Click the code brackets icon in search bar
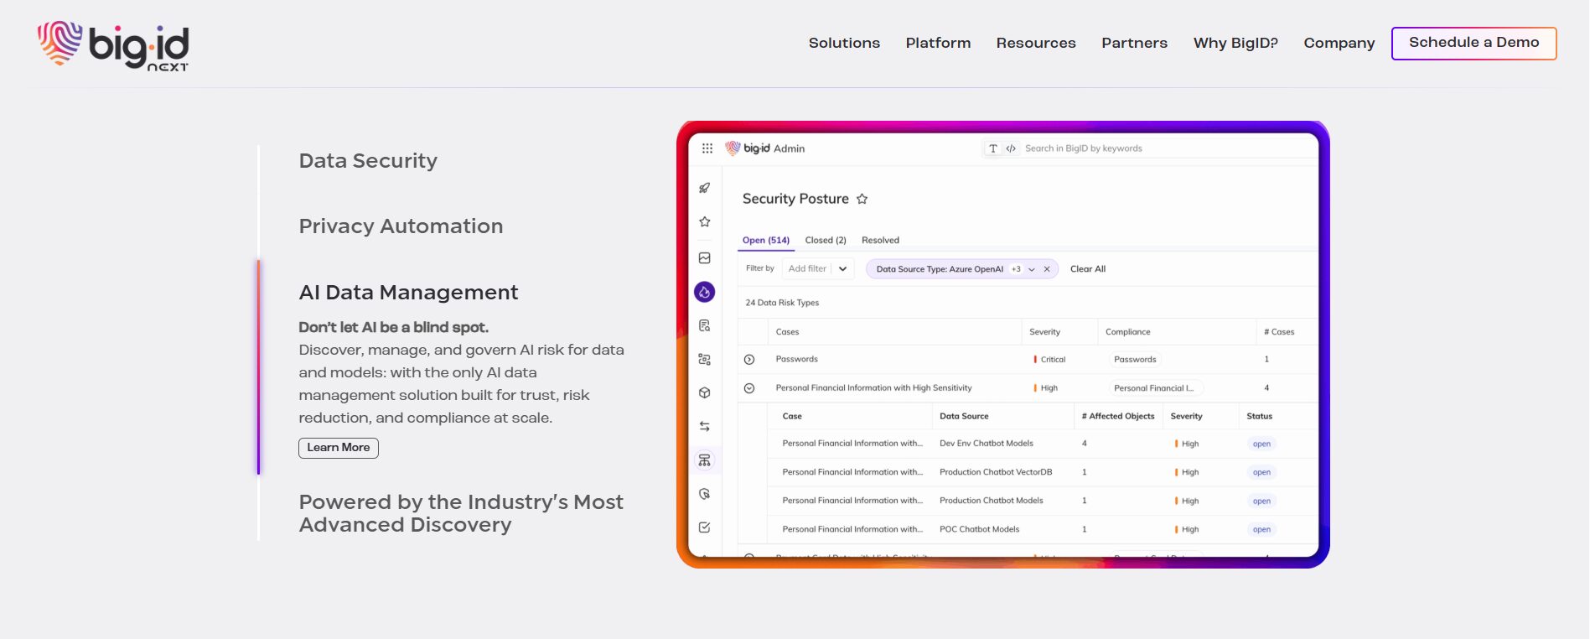 1011,148
